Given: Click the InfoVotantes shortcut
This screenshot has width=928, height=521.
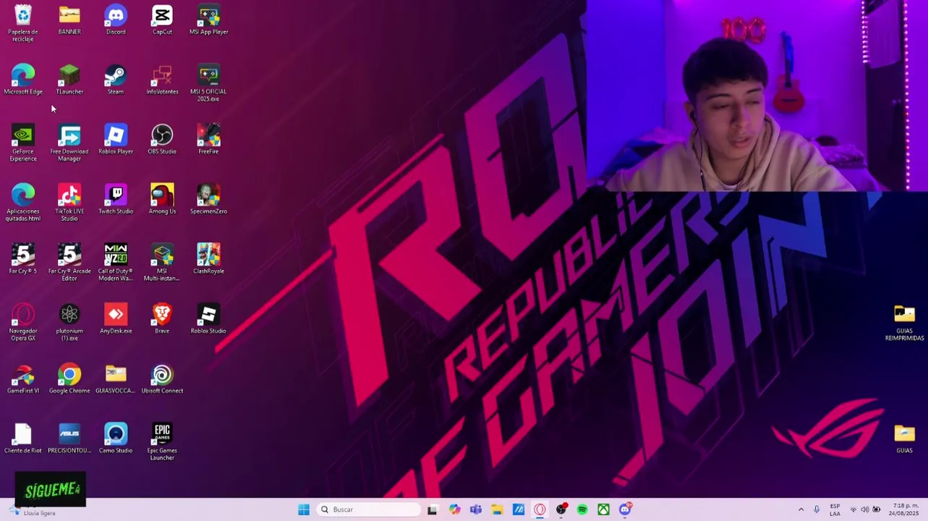Looking at the screenshot, I should 162,80.
